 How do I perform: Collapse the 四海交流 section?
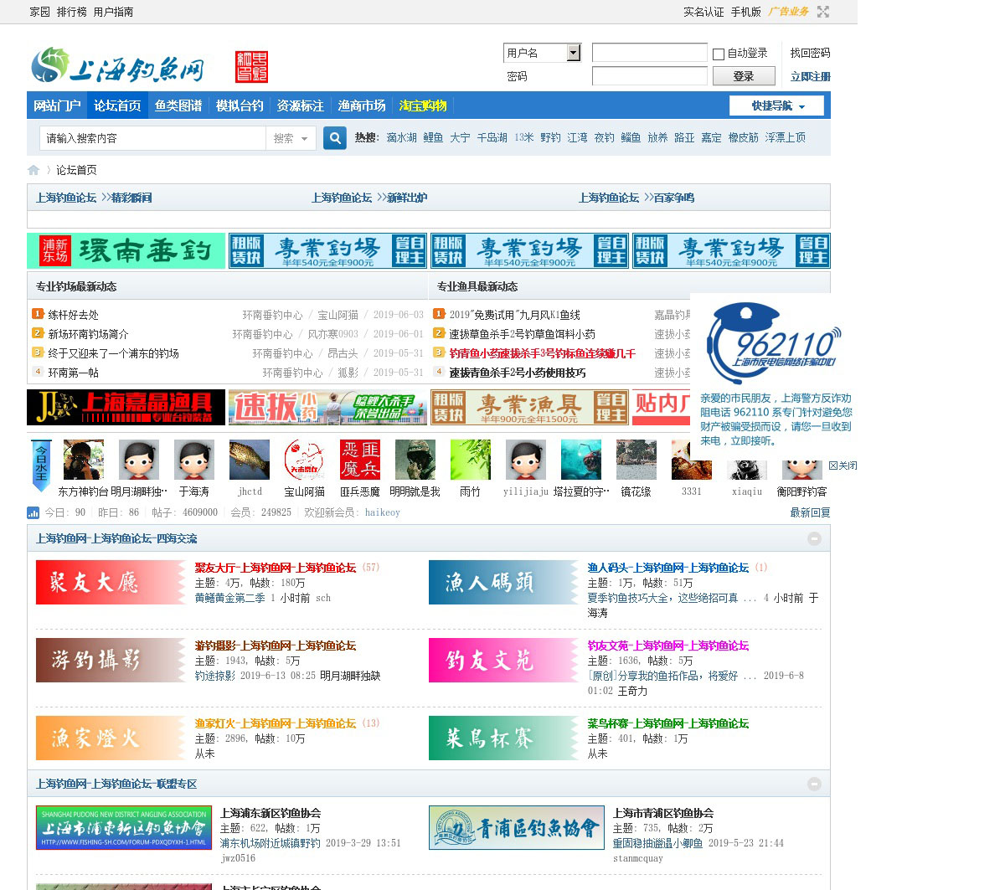pyautogui.click(x=814, y=538)
